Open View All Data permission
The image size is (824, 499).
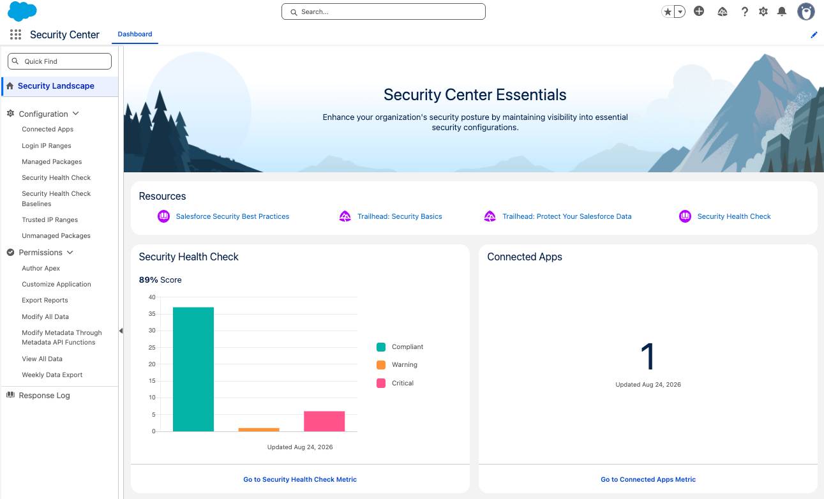click(x=42, y=359)
